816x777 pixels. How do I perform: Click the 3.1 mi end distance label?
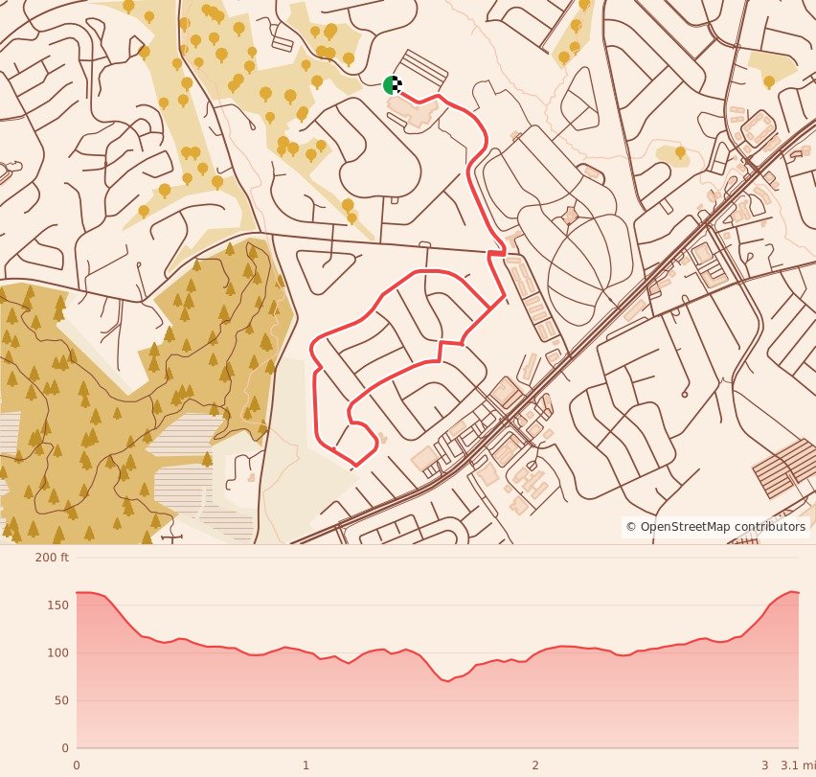tap(799, 766)
